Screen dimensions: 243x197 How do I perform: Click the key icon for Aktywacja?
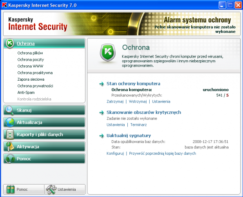point(10,146)
